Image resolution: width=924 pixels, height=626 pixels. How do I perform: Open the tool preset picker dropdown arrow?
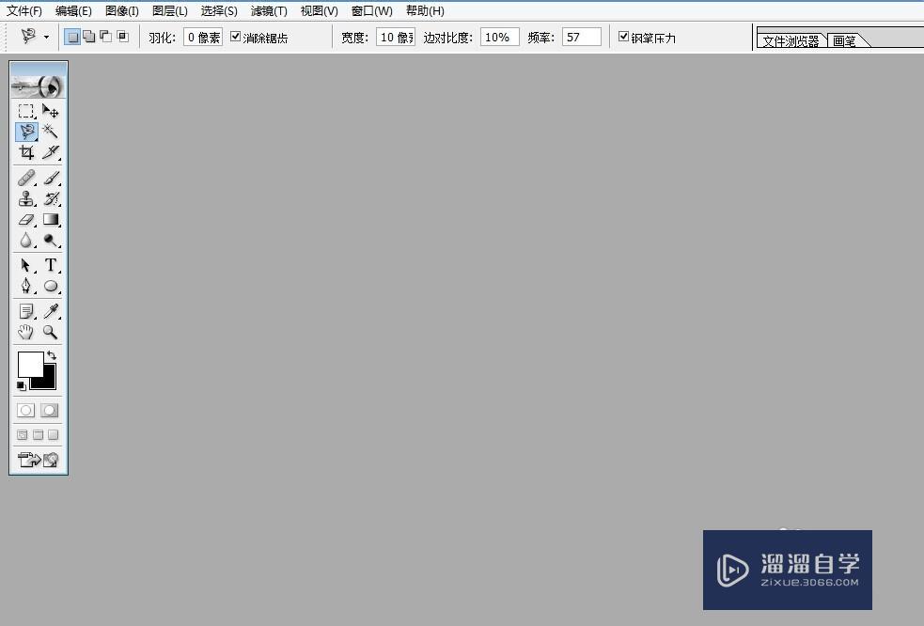click(x=47, y=38)
